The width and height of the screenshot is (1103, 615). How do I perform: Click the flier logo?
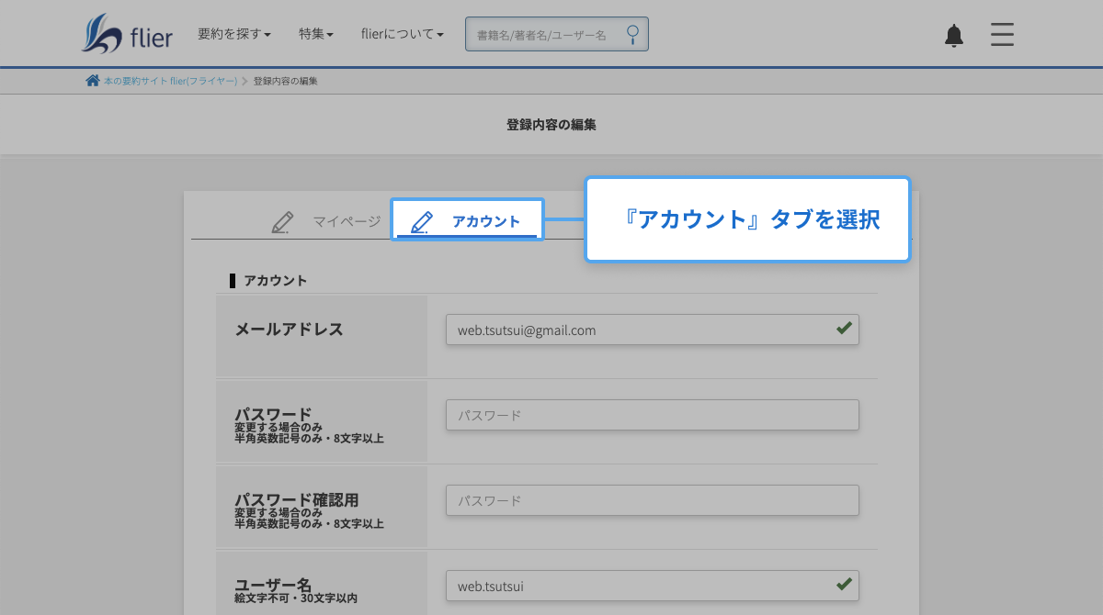pyautogui.click(x=126, y=34)
